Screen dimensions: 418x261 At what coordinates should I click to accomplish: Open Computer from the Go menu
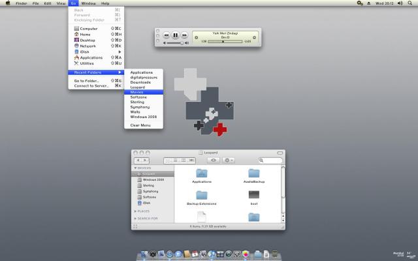96,29
